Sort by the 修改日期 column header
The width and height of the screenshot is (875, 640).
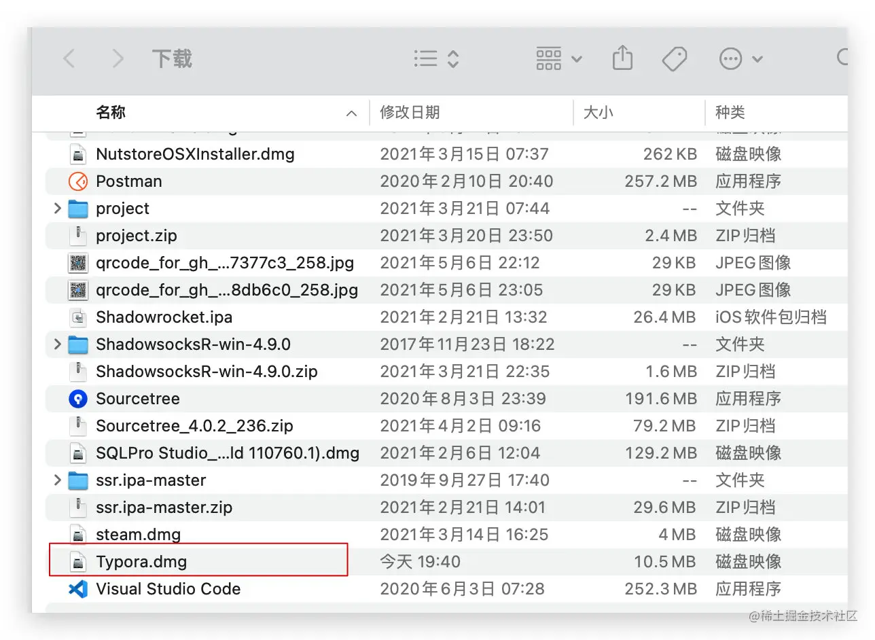tap(410, 113)
